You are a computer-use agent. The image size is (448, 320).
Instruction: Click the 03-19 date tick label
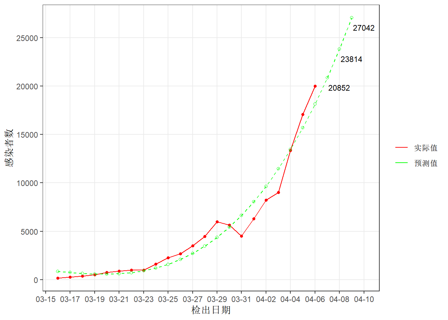tap(95, 299)
